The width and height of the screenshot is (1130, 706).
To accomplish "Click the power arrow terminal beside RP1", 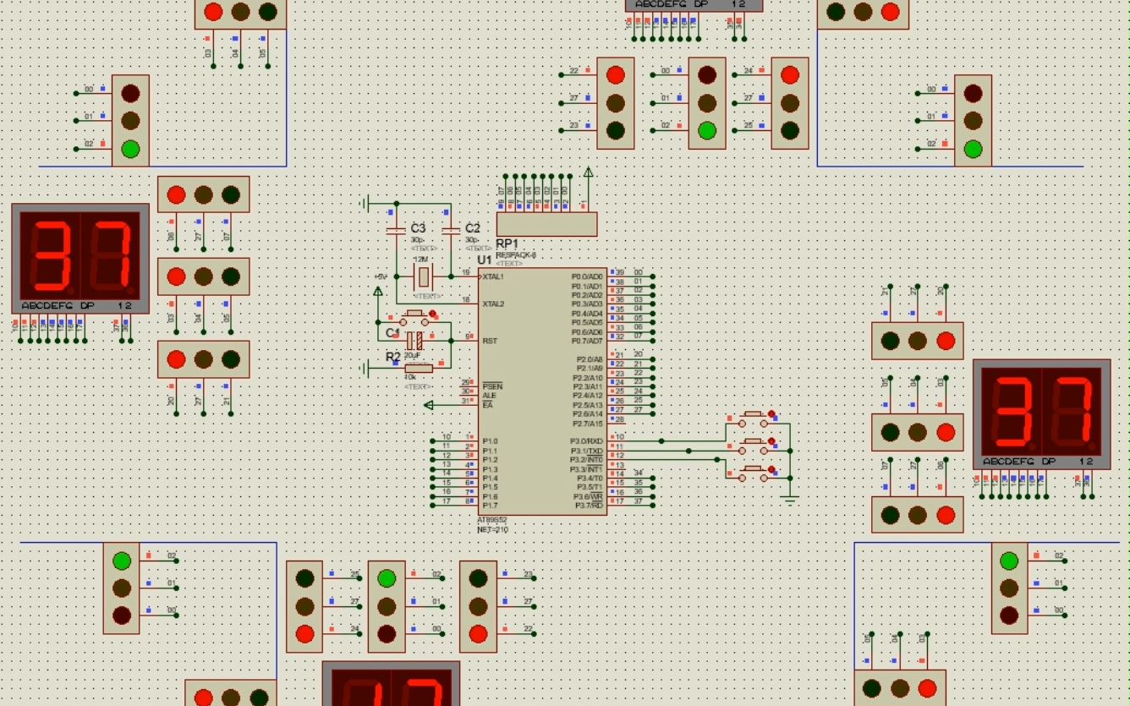I will click(589, 173).
